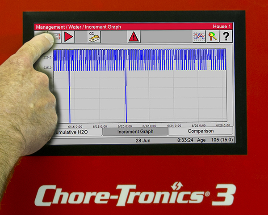Tap the 28 Jun date in status bar

tap(143, 141)
